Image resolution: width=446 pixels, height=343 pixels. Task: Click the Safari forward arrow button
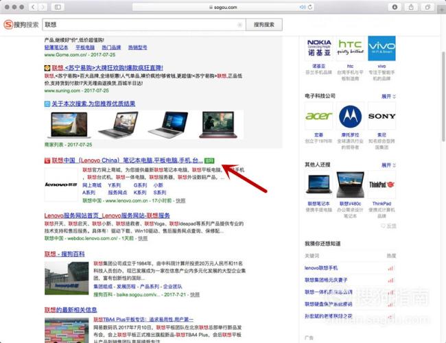tap(43, 7)
